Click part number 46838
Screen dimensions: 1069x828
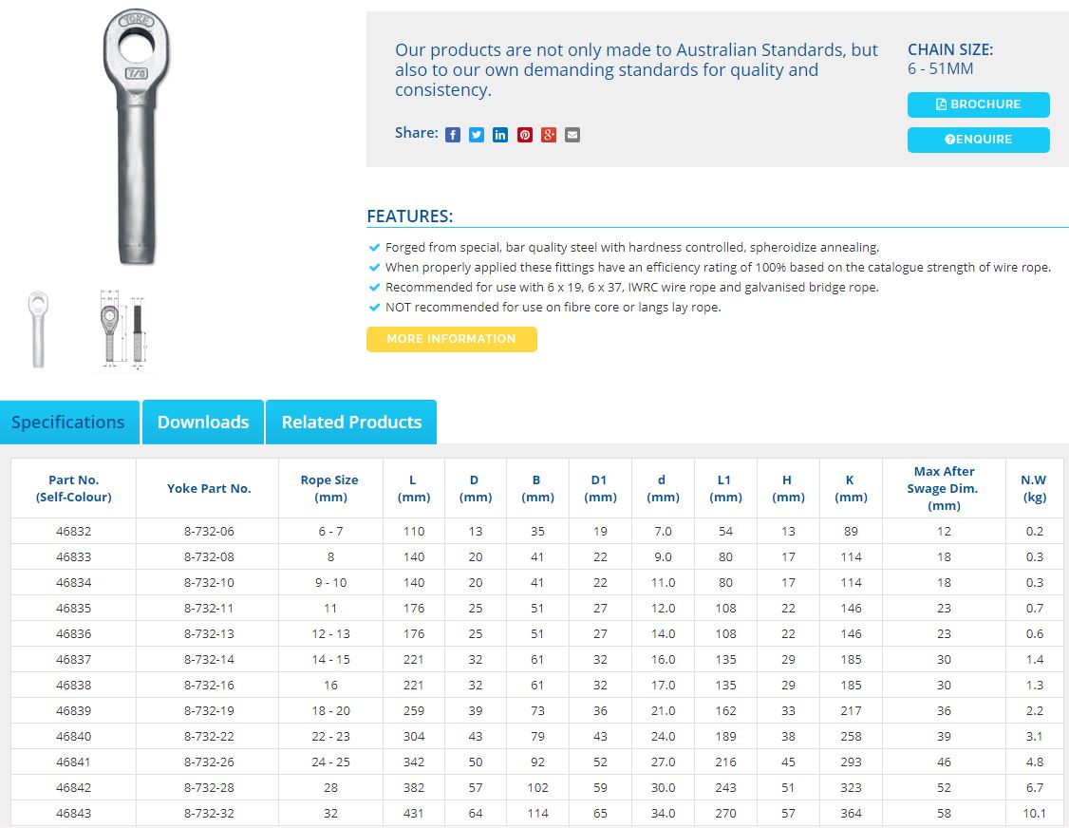pyautogui.click(x=74, y=686)
